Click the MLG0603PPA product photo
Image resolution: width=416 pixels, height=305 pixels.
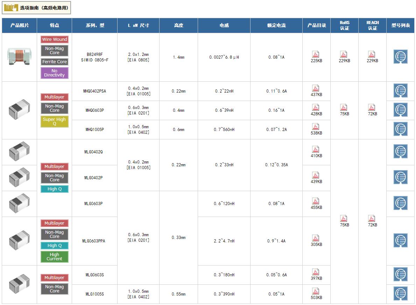tap(19, 240)
